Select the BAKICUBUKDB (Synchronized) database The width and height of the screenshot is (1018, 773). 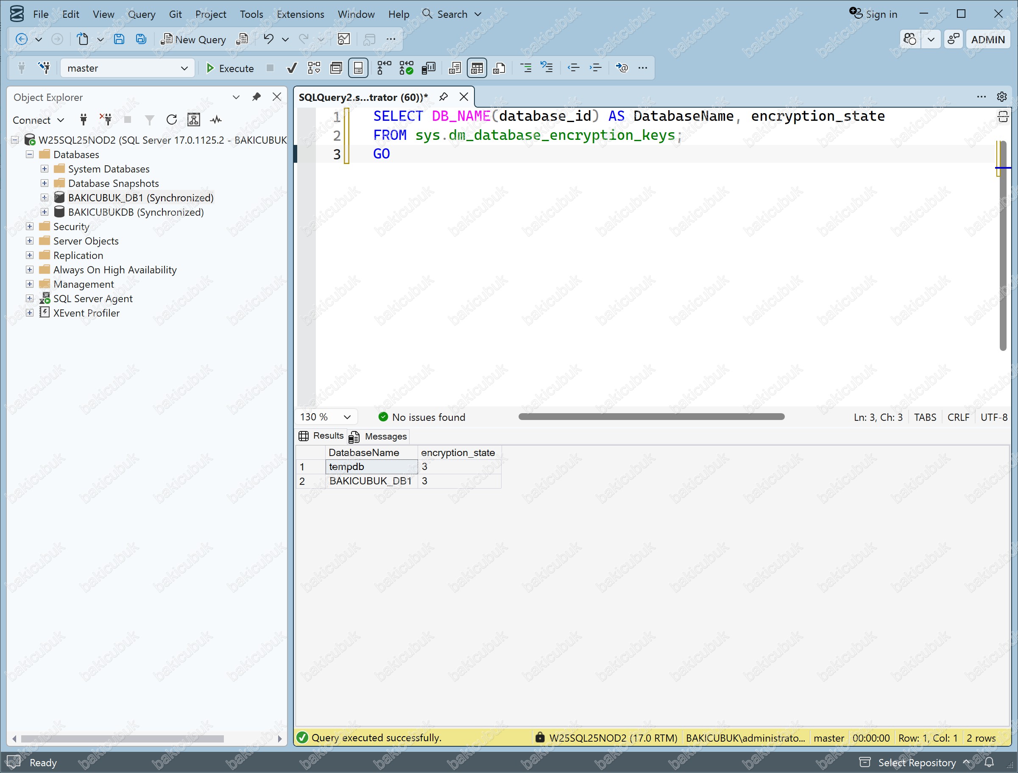(x=136, y=212)
